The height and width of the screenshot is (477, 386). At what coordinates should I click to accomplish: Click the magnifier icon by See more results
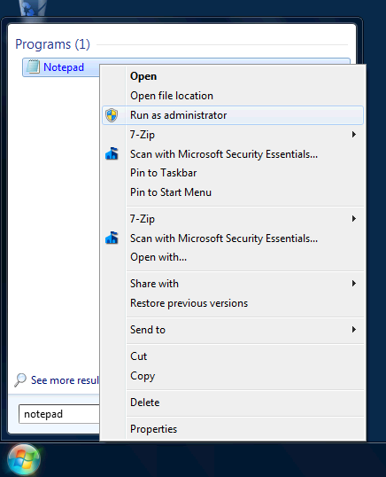20,380
